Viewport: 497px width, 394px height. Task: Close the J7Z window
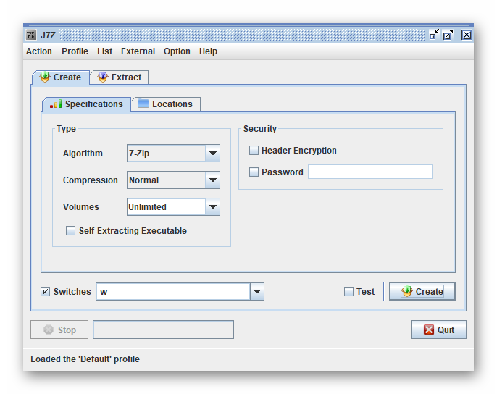[467, 35]
